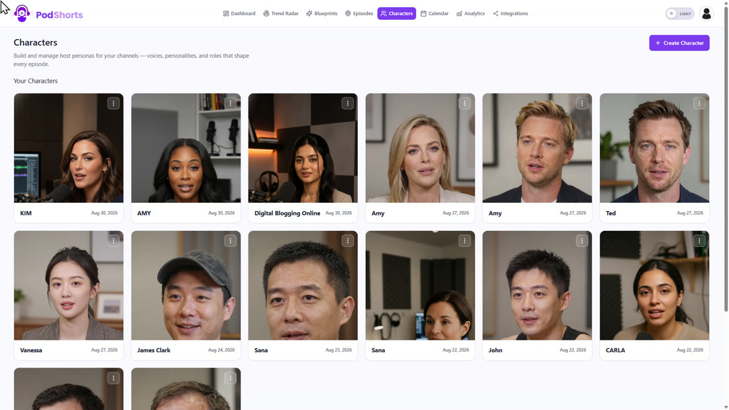Click the AMY name dated Aug 30
The width and height of the screenshot is (729, 410).
tap(144, 213)
